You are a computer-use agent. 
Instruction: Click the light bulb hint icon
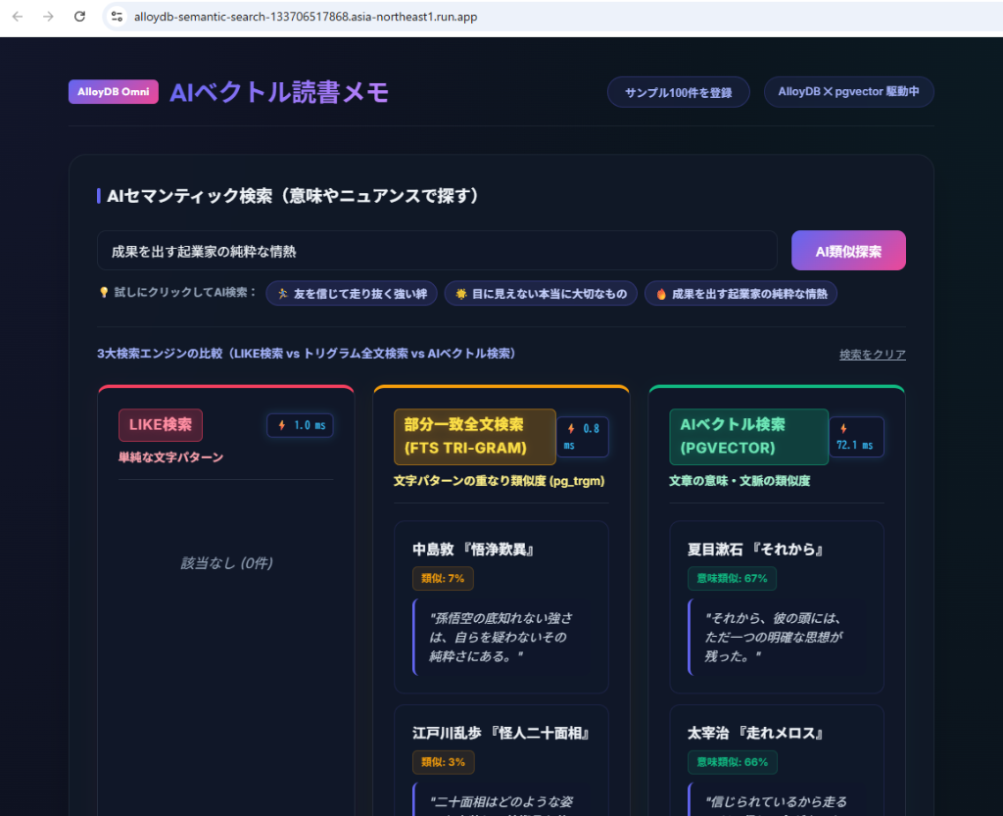(104, 292)
